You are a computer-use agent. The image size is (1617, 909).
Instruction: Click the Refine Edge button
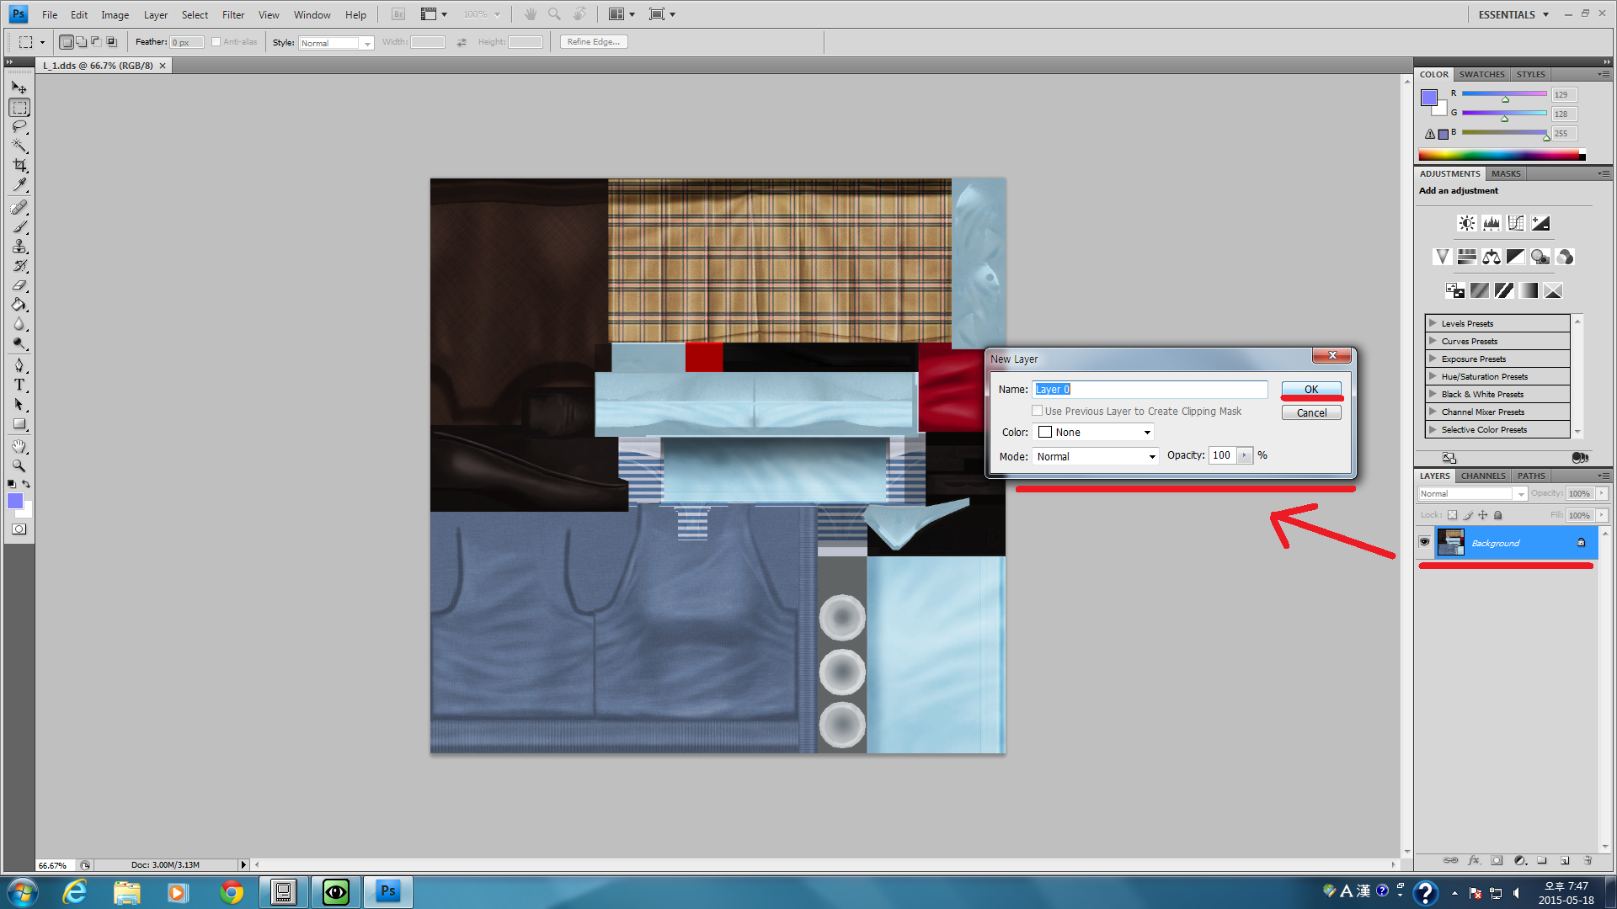pyautogui.click(x=594, y=42)
